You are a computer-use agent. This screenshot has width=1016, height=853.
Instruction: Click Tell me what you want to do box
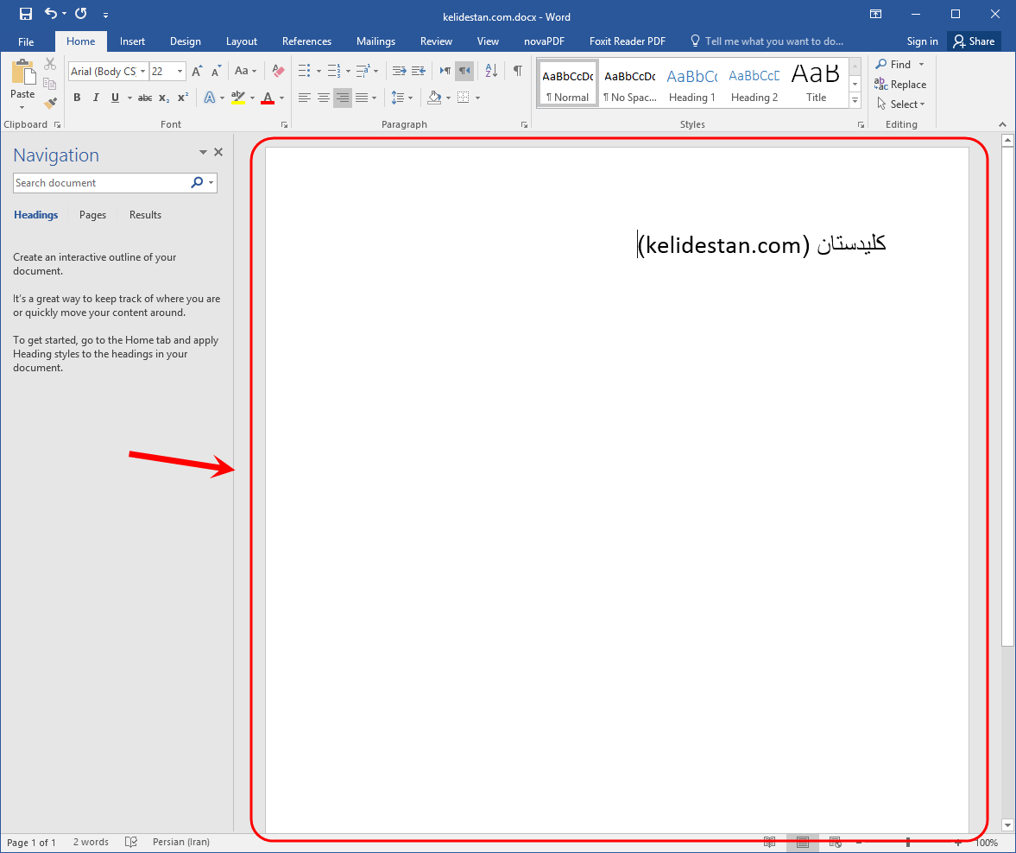click(767, 41)
